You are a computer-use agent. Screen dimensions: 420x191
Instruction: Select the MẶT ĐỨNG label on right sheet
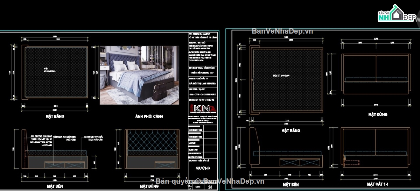click(378, 114)
